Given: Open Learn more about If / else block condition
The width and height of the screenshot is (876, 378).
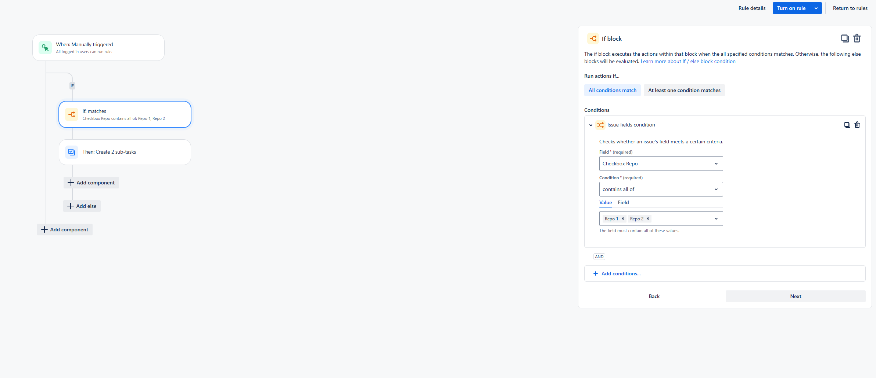Looking at the screenshot, I should pyautogui.click(x=688, y=61).
